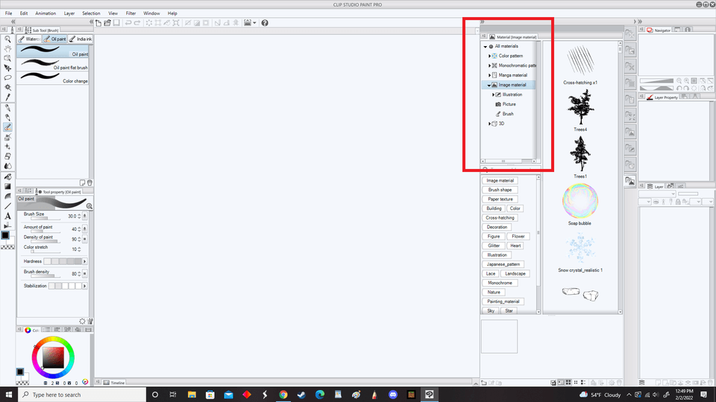Expand the Illustration subfolder
Viewport: 716px width, 402px height.
coord(493,95)
